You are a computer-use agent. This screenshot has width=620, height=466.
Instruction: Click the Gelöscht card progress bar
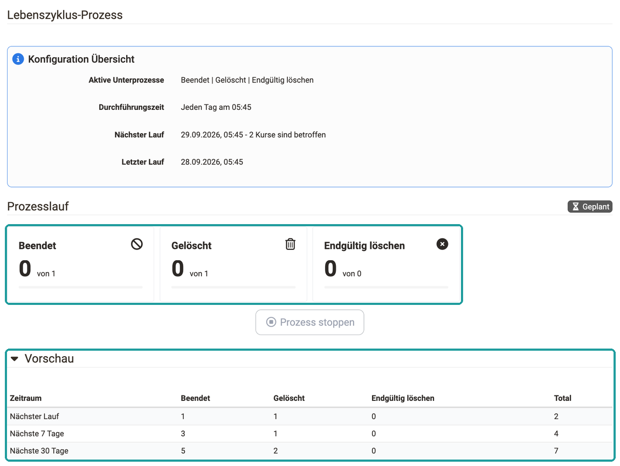coord(233,287)
